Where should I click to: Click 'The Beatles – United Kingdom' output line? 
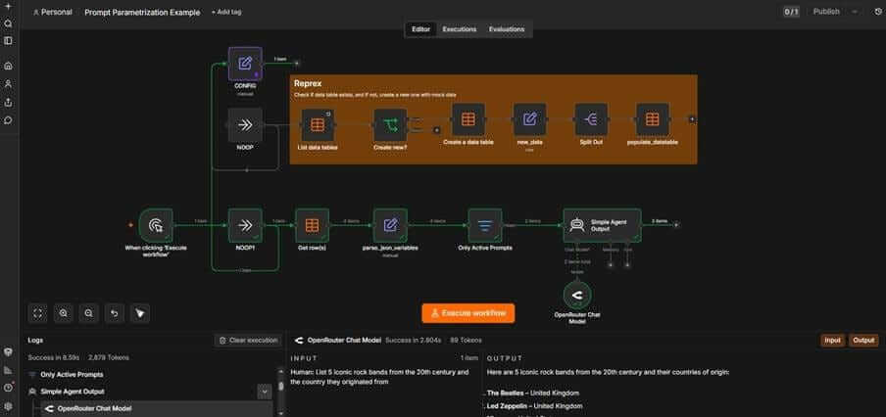533,393
